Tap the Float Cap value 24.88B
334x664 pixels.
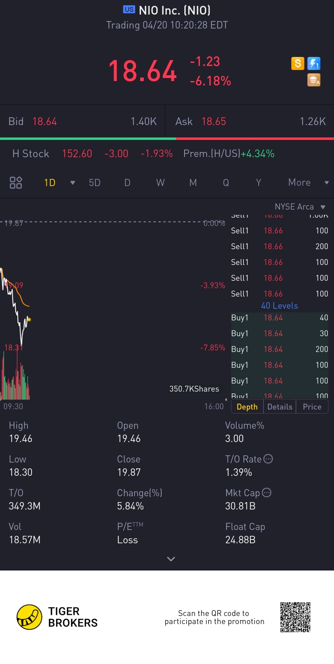[x=240, y=540]
